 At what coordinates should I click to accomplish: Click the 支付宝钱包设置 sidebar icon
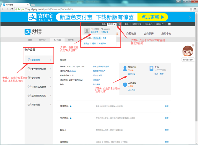(29, 69)
